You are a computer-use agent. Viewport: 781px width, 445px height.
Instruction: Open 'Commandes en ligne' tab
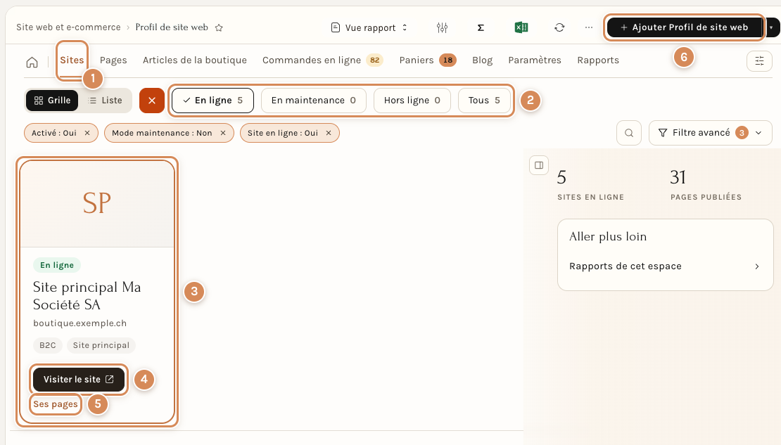click(x=322, y=60)
